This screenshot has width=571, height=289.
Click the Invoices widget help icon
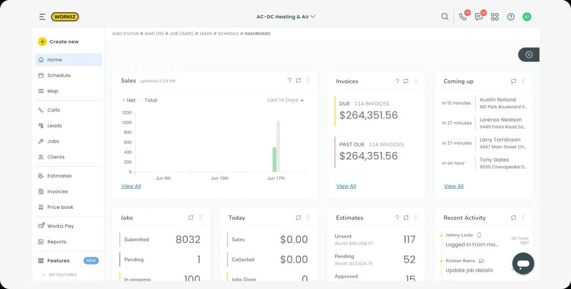(x=397, y=81)
